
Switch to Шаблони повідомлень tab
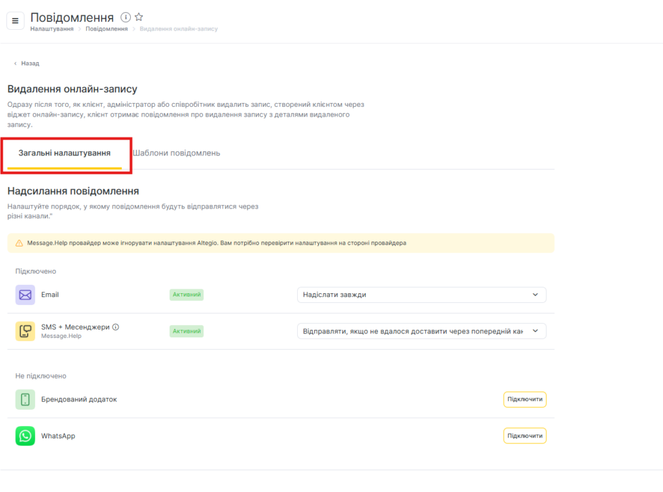point(177,153)
